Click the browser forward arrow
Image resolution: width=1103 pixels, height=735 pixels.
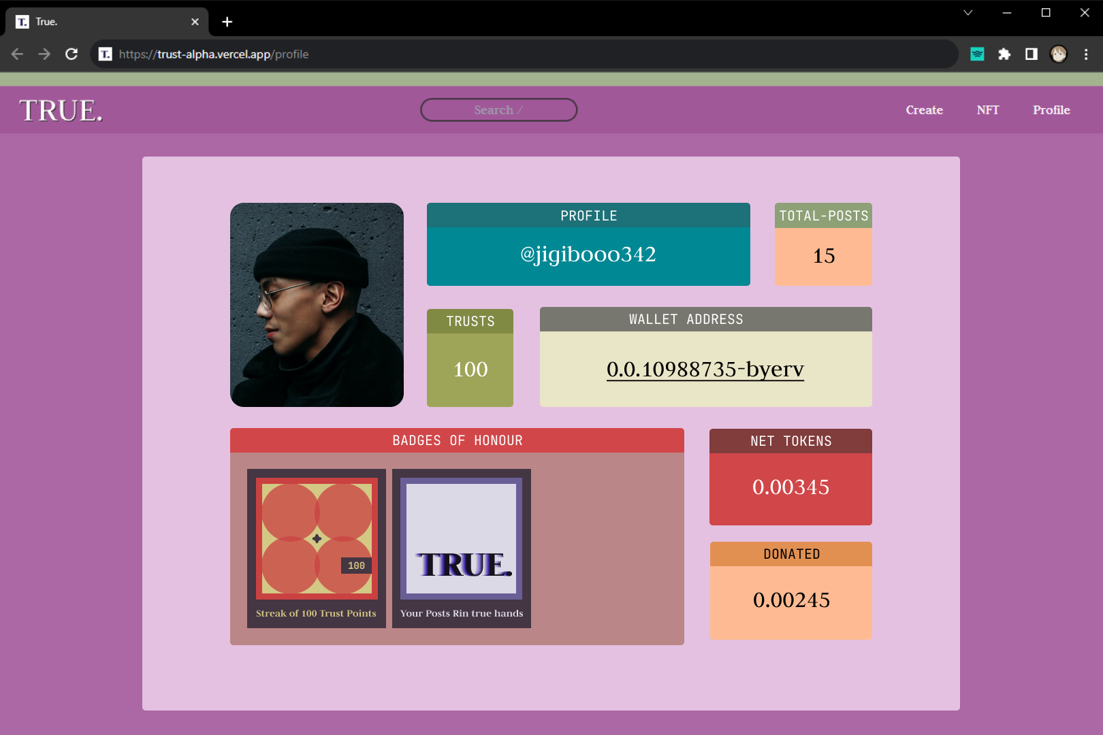[44, 54]
